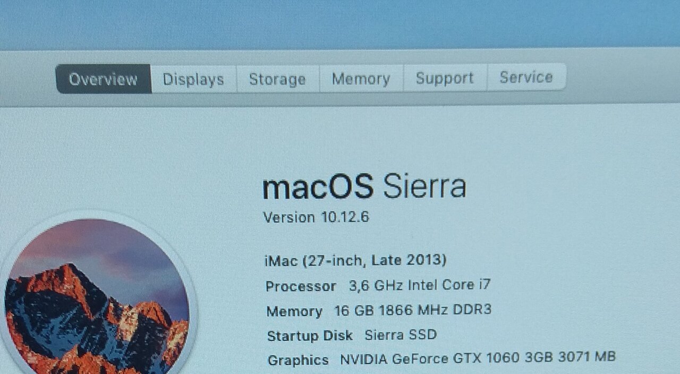Open the Displays tab

pos(193,79)
